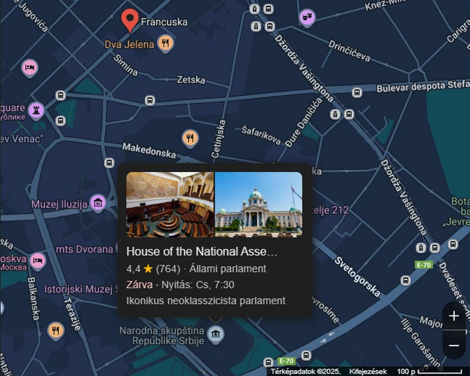
Task: Select the bus stop icon on Makedonska street
Action: (x=109, y=163)
